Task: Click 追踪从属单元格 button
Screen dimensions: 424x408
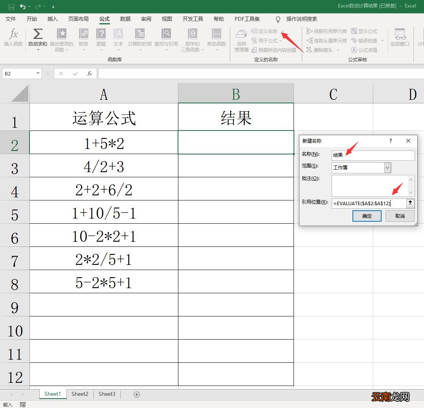Action: click(x=327, y=40)
